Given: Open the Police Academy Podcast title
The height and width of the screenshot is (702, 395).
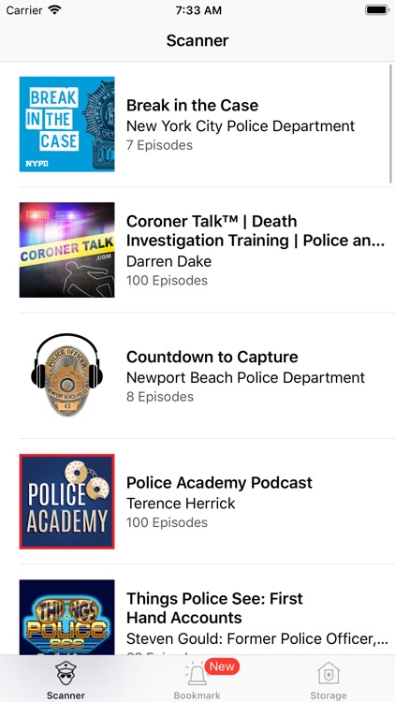Looking at the screenshot, I should click(x=219, y=483).
